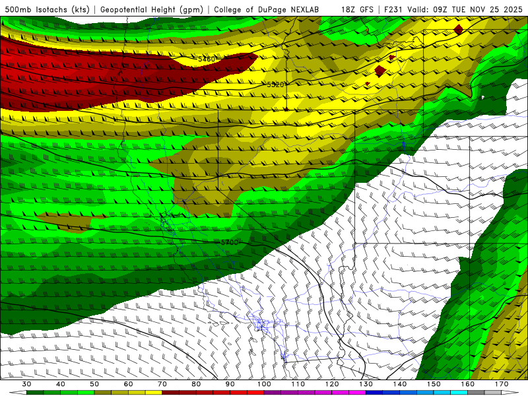This screenshot has height=396, width=528.
Task: Click the 30 value on the color scale
Action: point(26,384)
